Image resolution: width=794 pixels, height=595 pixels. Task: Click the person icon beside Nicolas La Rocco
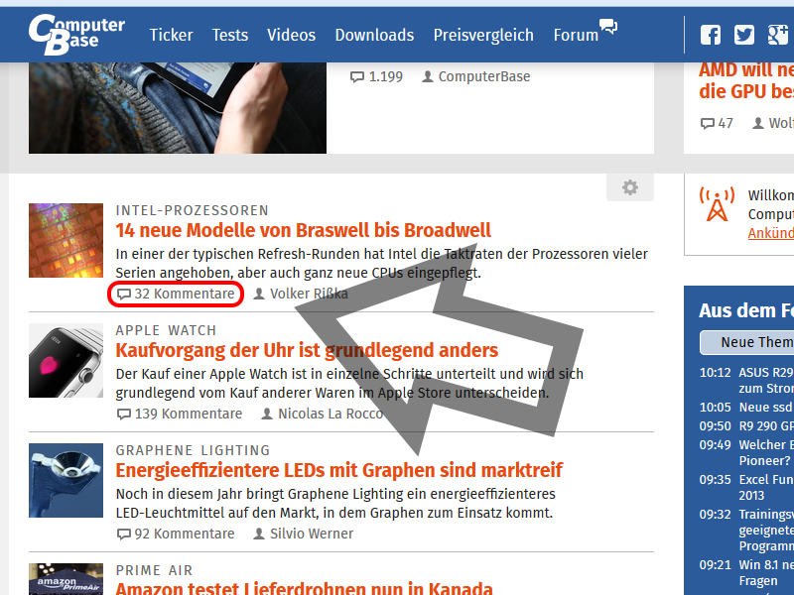pyautogui.click(x=267, y=414)
